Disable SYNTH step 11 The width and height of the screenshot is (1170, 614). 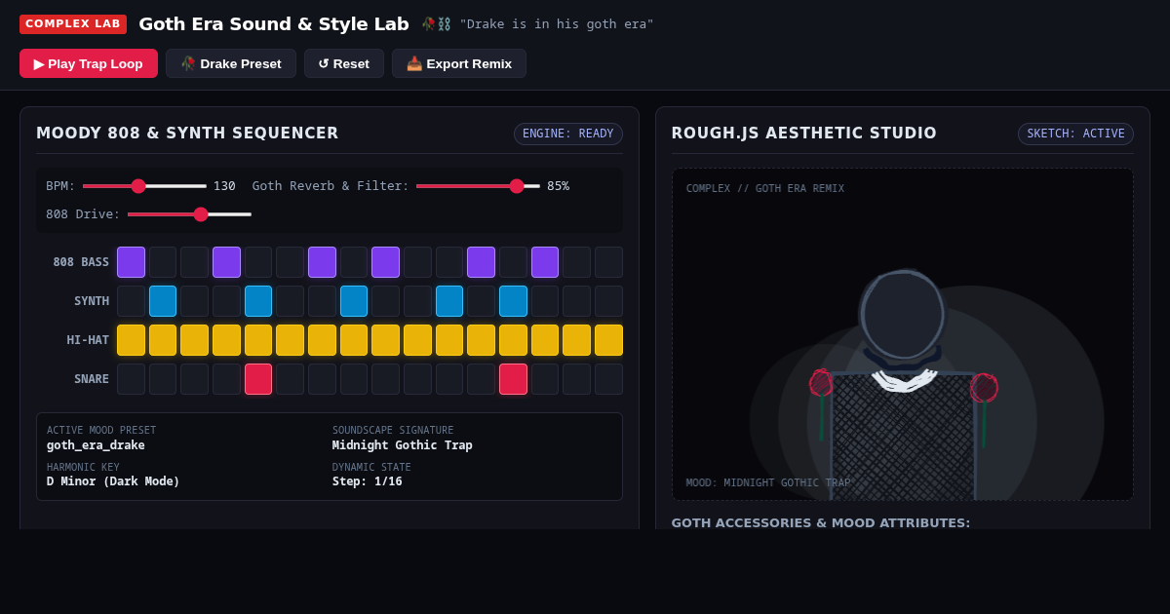(449, 301)
